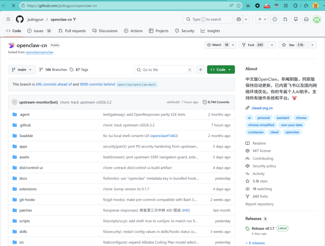Viewport: 325px width, 246px height.
Task: Open the + 8 releases link
Action: (255, 243)
